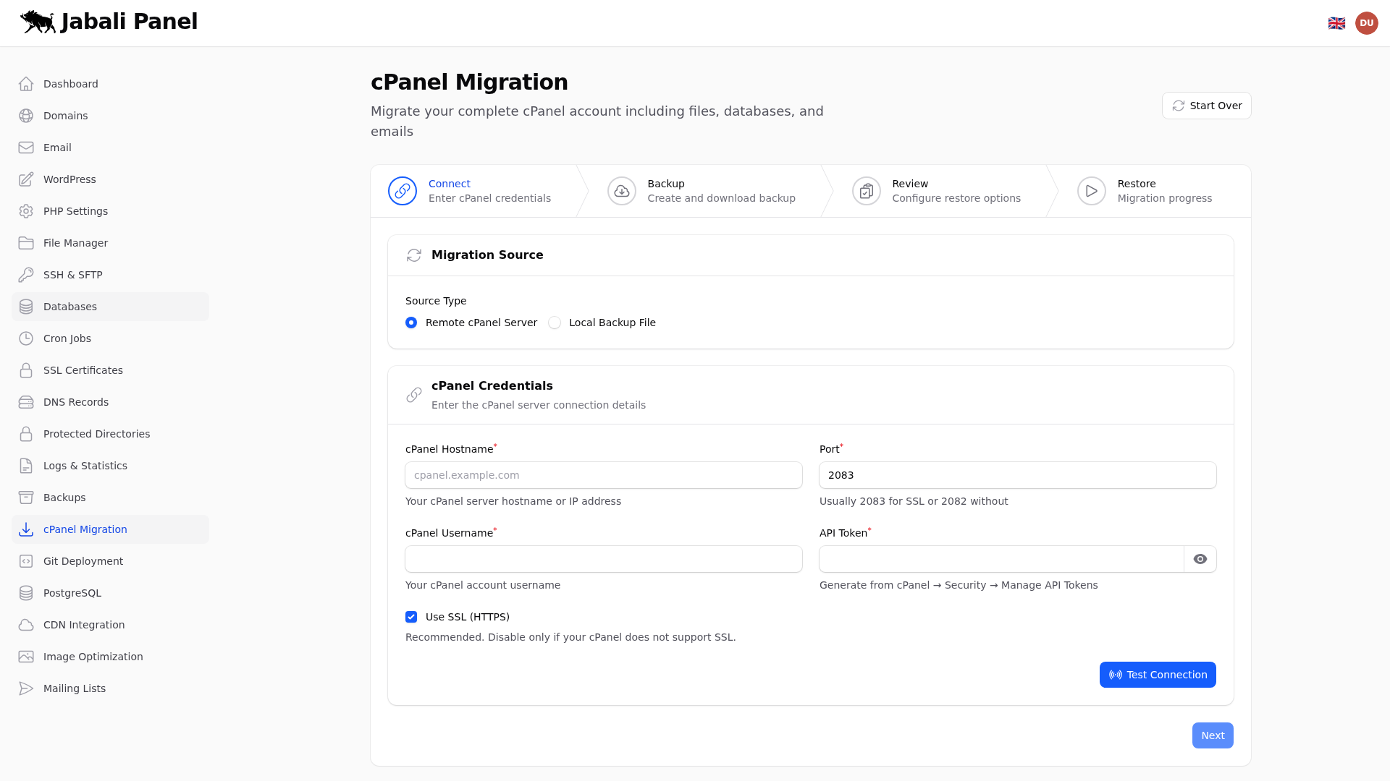This screenshot has width=1390, height=781.
Task: Open the Databases section icon
Action: 26,306
